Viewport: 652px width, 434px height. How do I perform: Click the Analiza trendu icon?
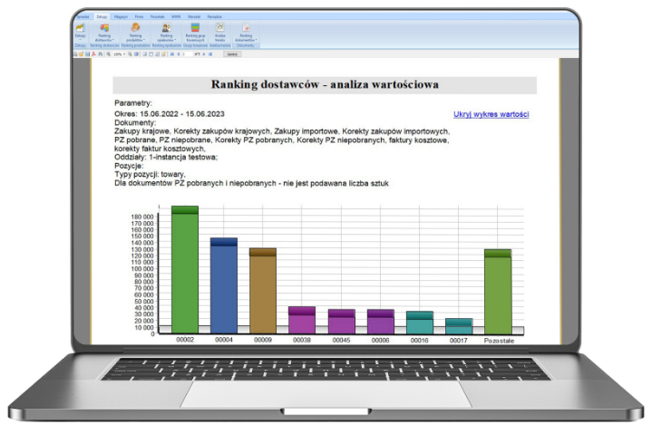click(219, 30)
